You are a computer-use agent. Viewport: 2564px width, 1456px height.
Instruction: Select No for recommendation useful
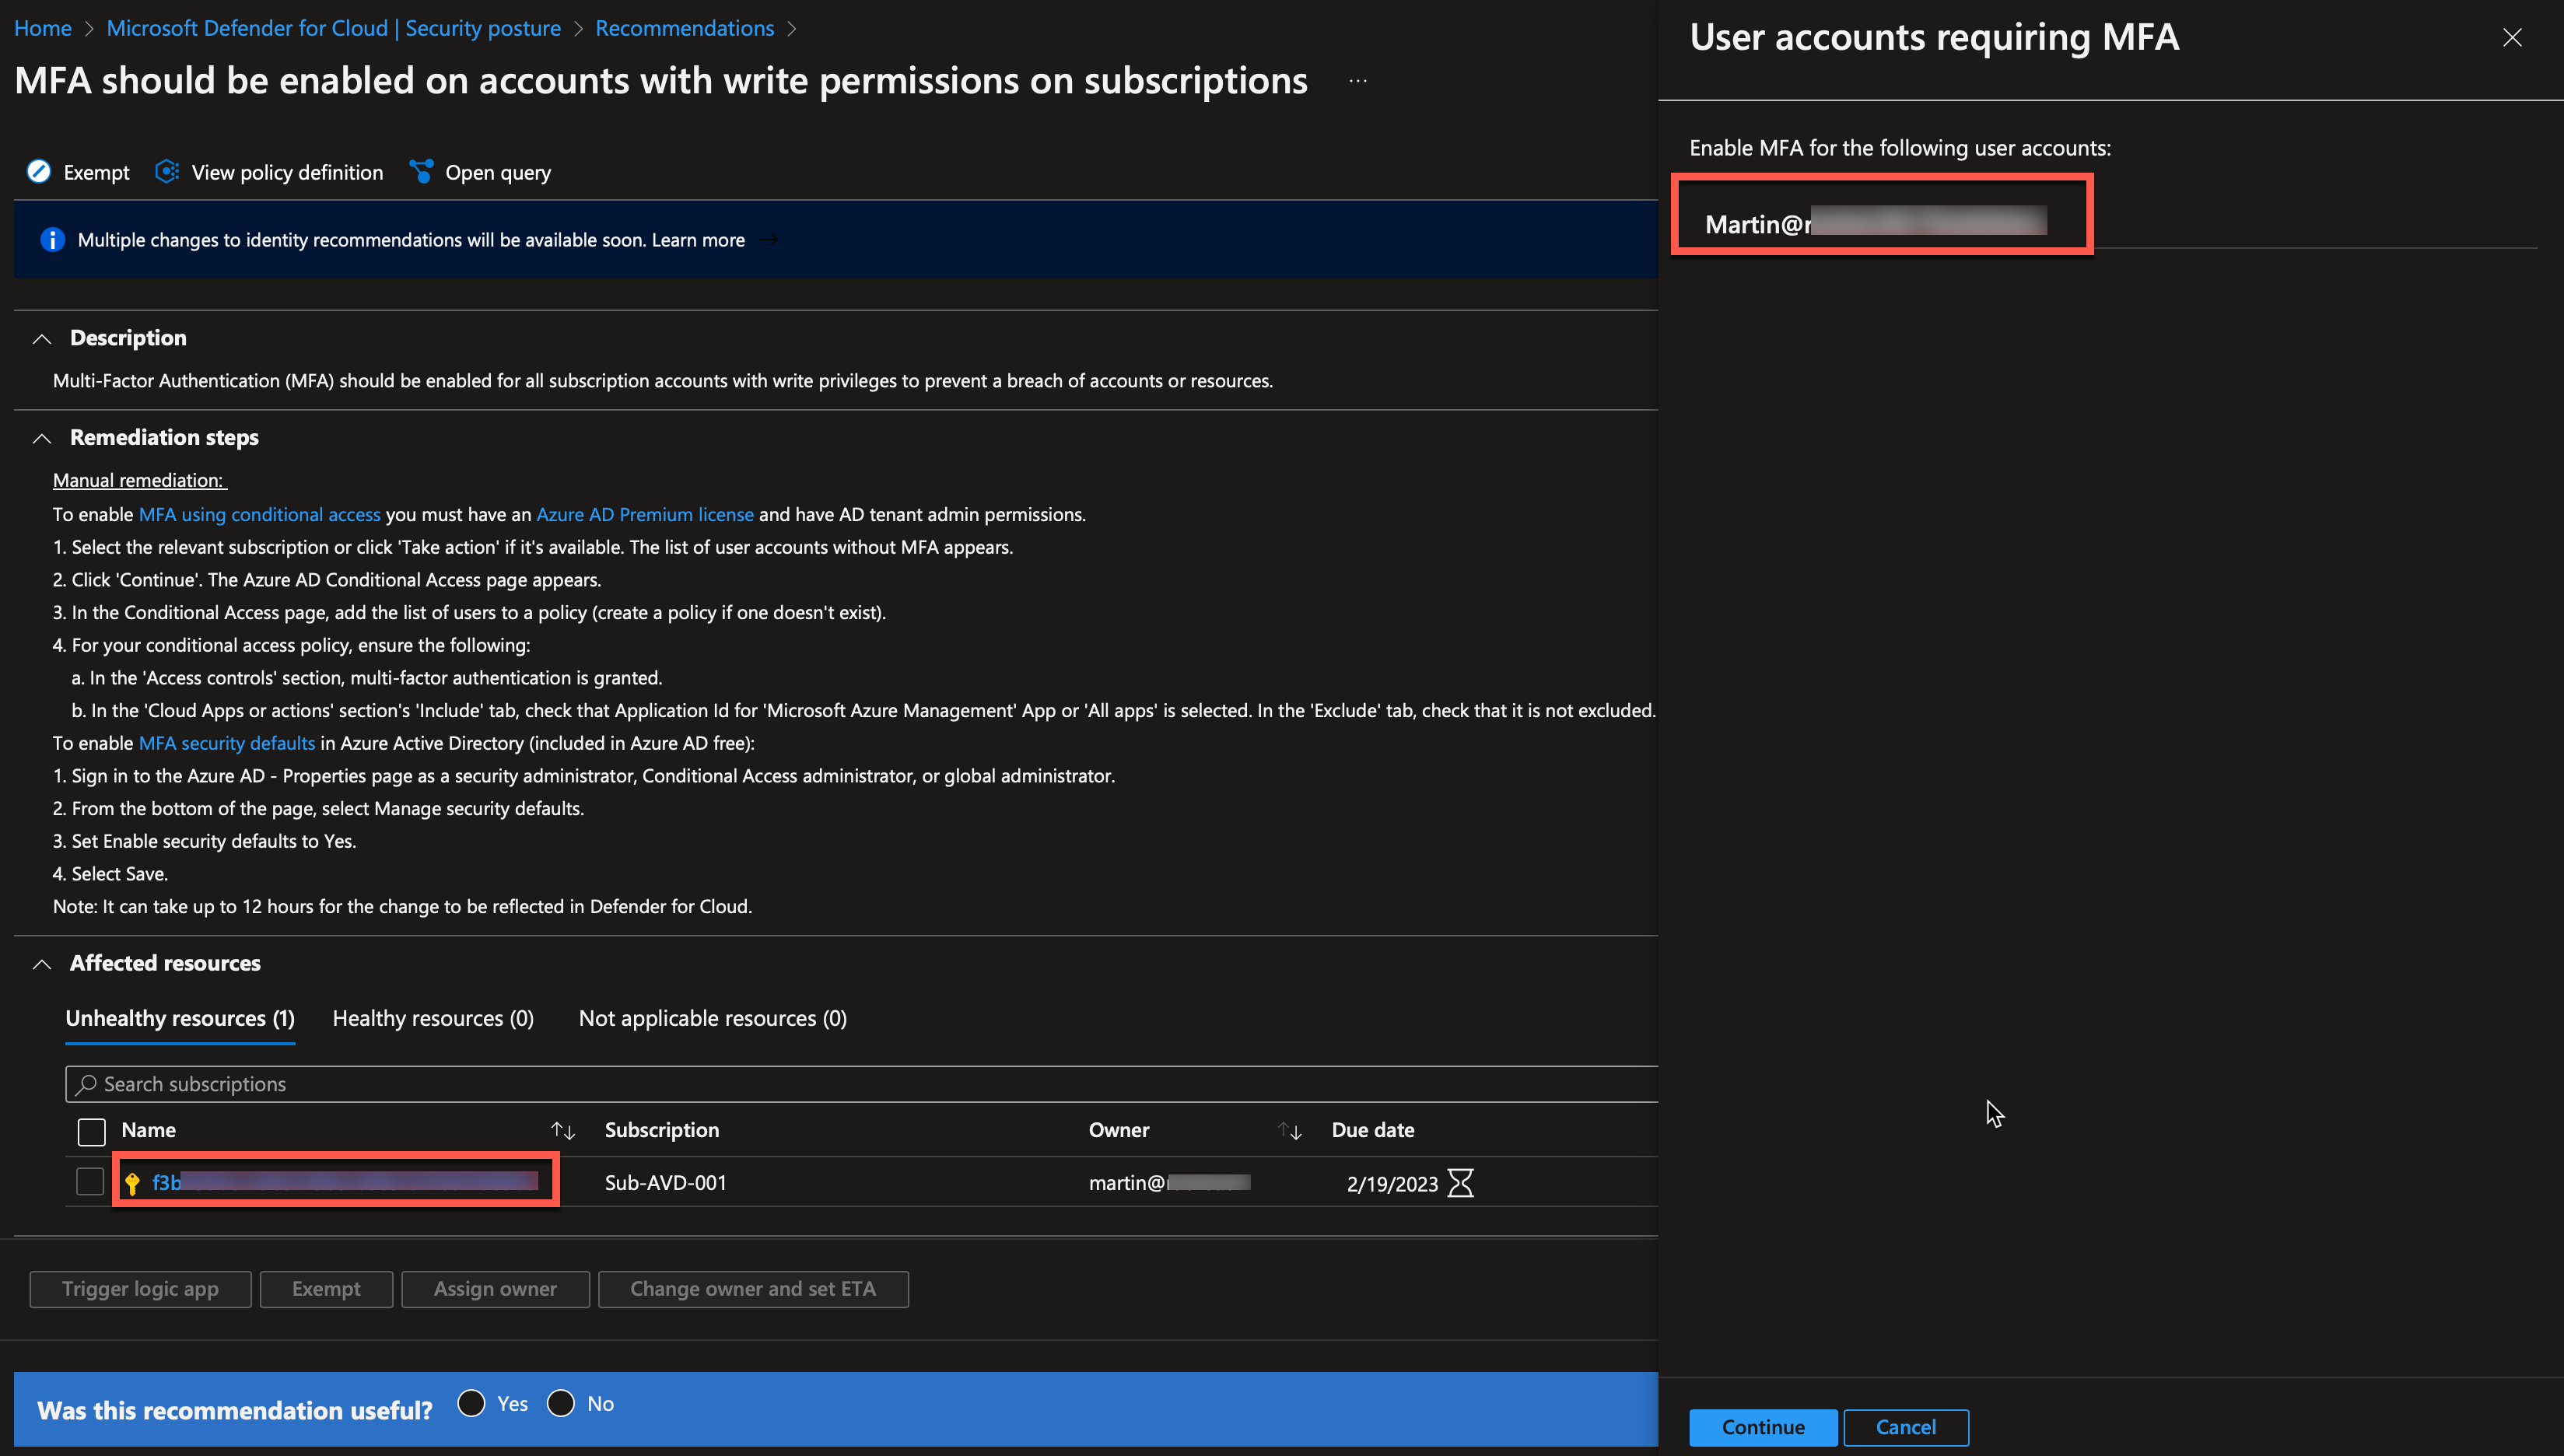(561, 1403)
